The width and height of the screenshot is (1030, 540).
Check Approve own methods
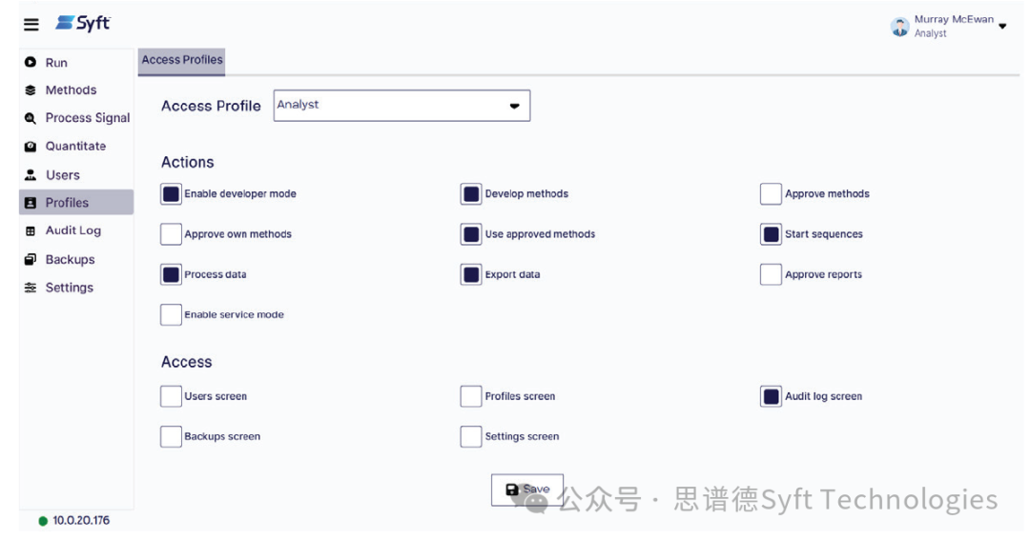point(171,234)
